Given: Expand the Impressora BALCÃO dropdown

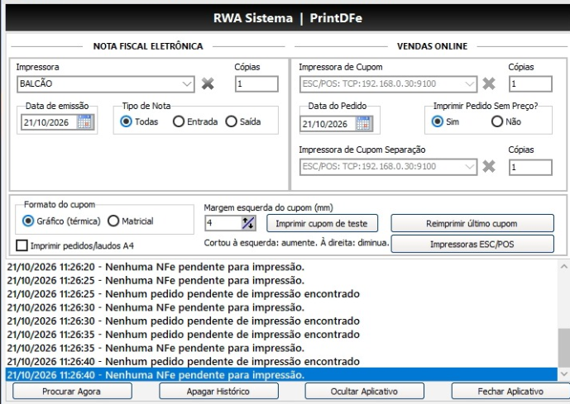Looking at the screenshot, I should click(187, 84).
